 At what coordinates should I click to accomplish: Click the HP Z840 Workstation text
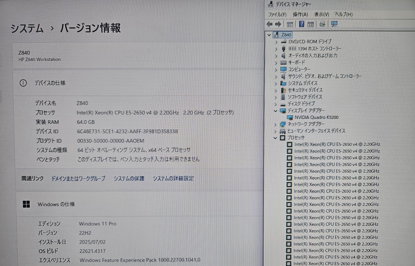click(x=39, y=60)
